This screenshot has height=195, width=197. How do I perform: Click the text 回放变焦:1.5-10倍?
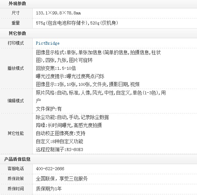[x=56, y=68]
